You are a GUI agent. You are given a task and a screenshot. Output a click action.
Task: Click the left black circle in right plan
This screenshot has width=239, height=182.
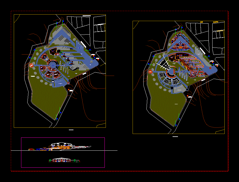[x=172, y=88]
